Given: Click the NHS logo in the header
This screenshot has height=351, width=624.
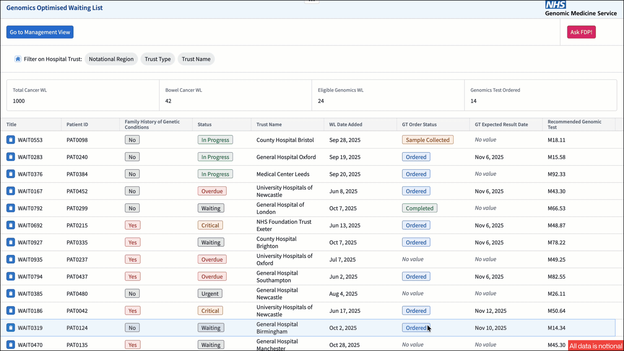Looking at the screenshot, I should click(x=556, y=5).
